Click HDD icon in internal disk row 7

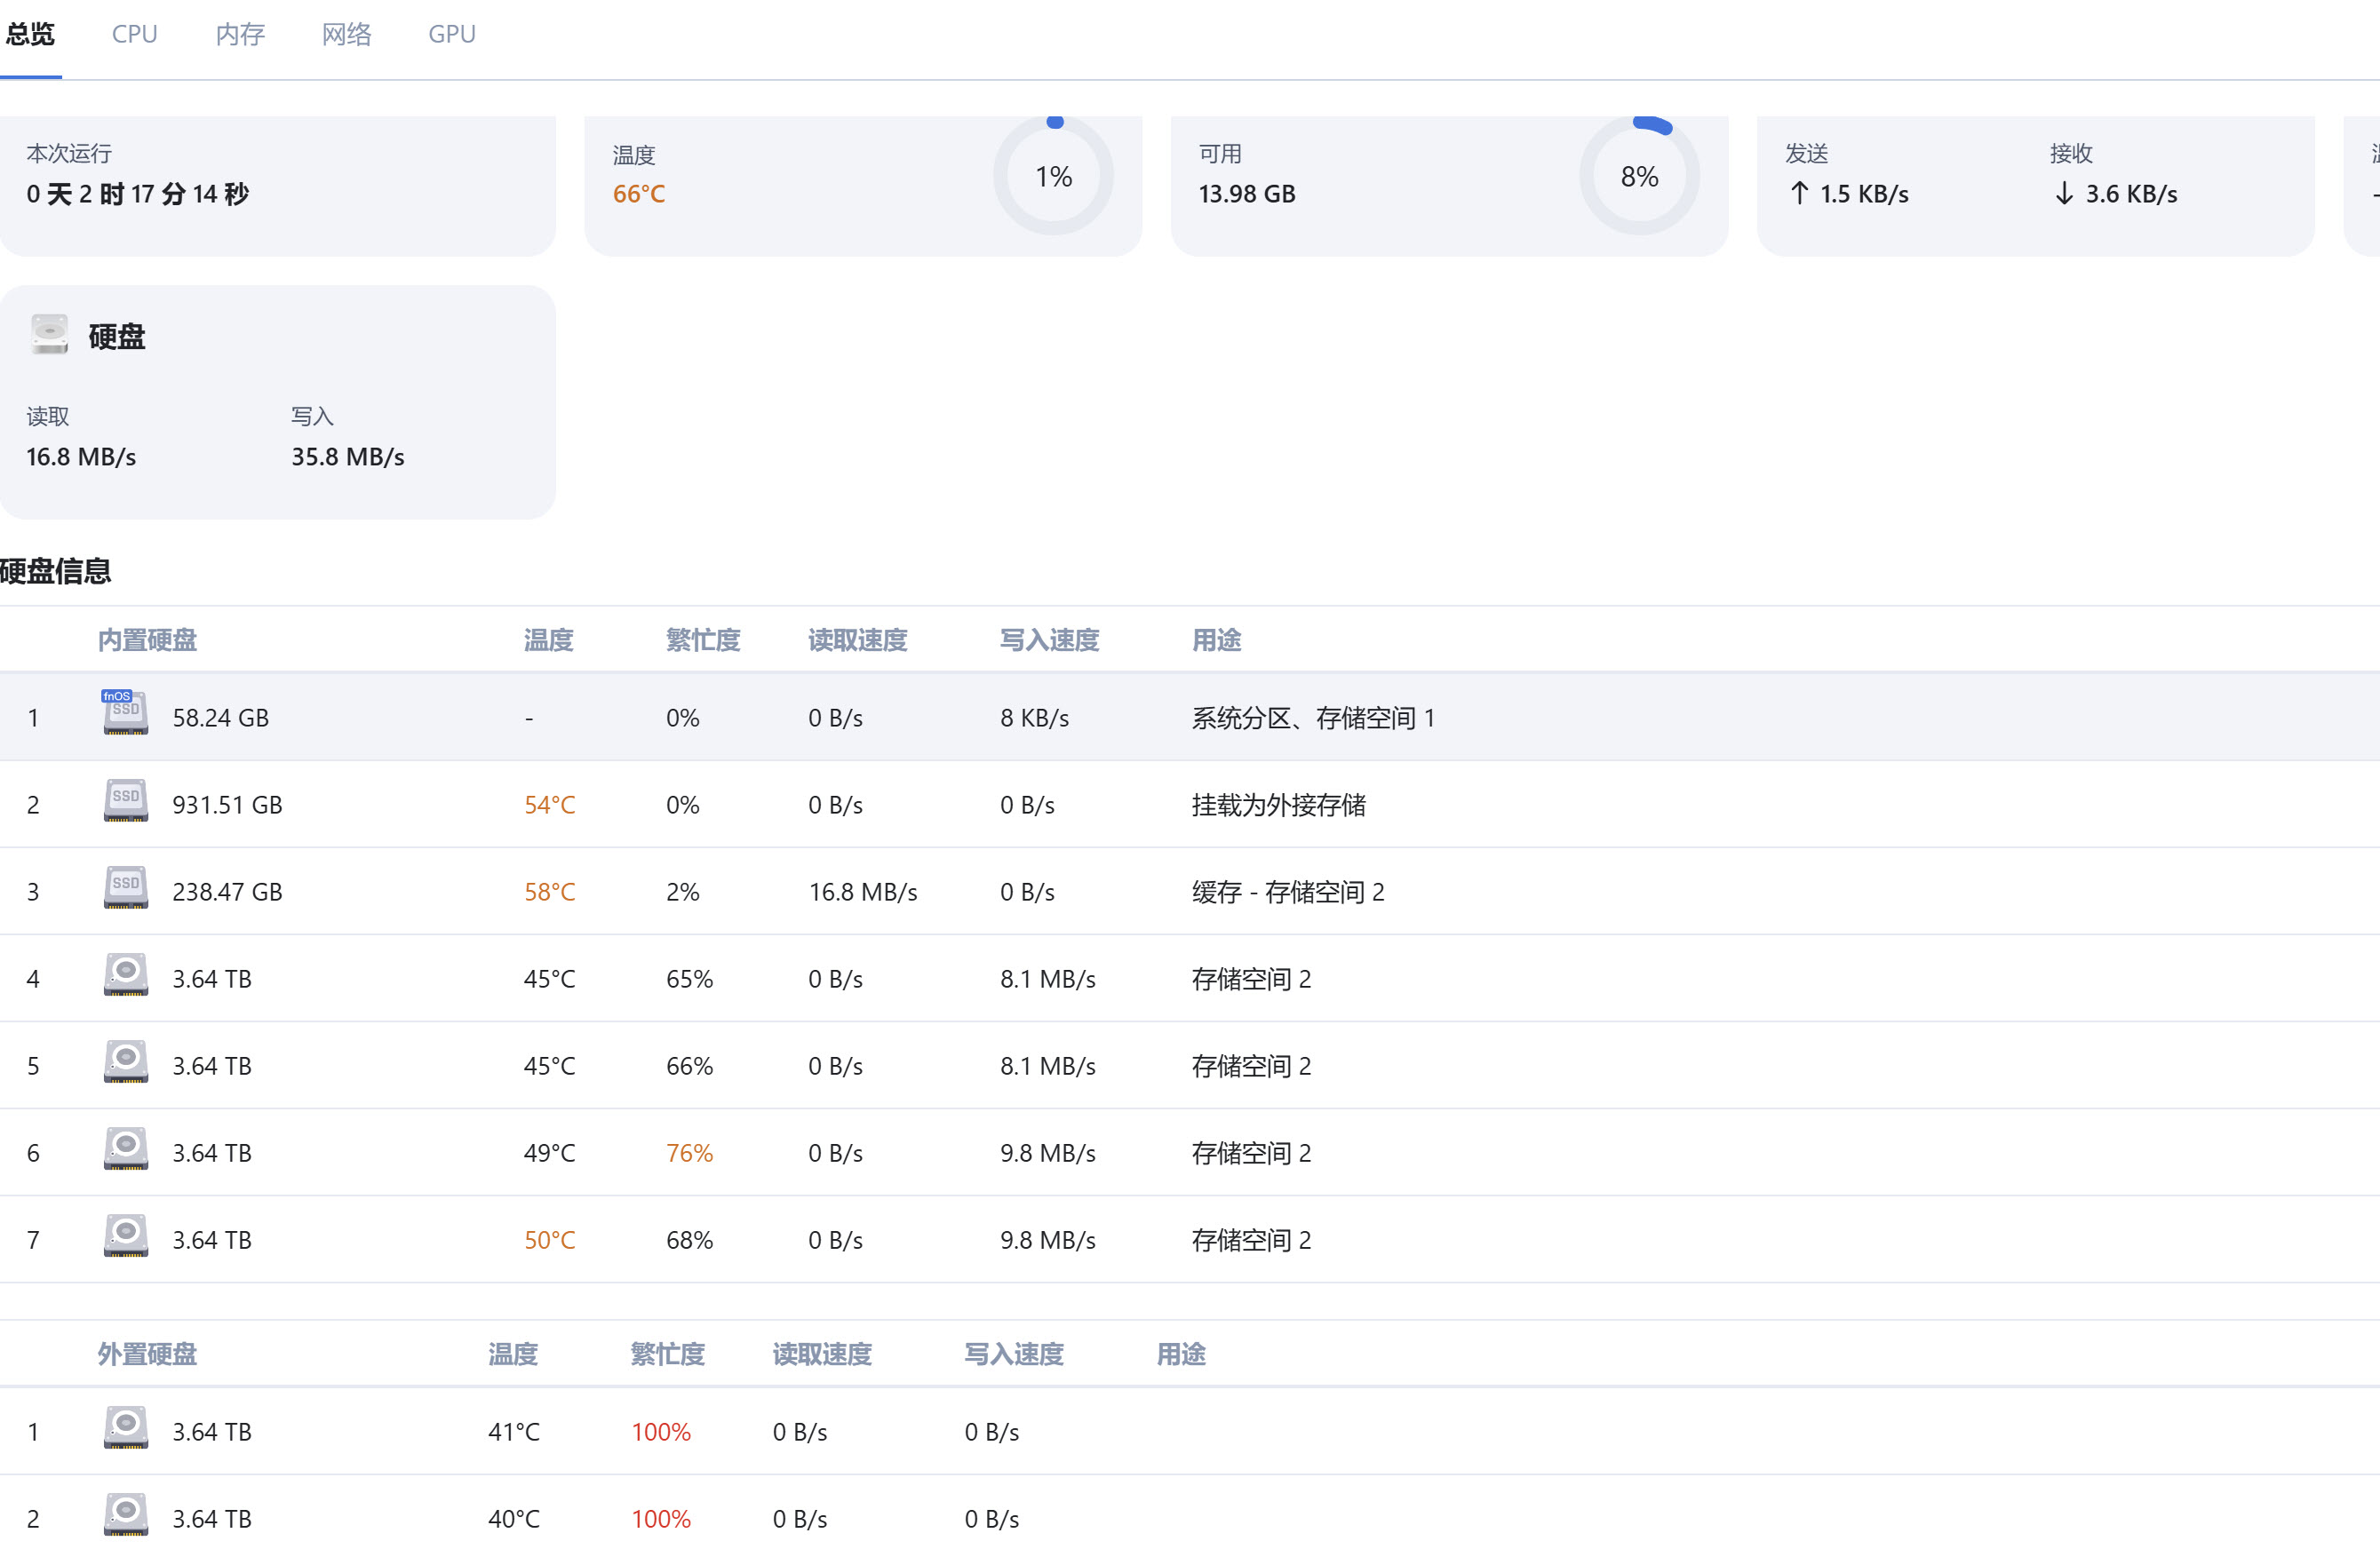point(126,1236)
